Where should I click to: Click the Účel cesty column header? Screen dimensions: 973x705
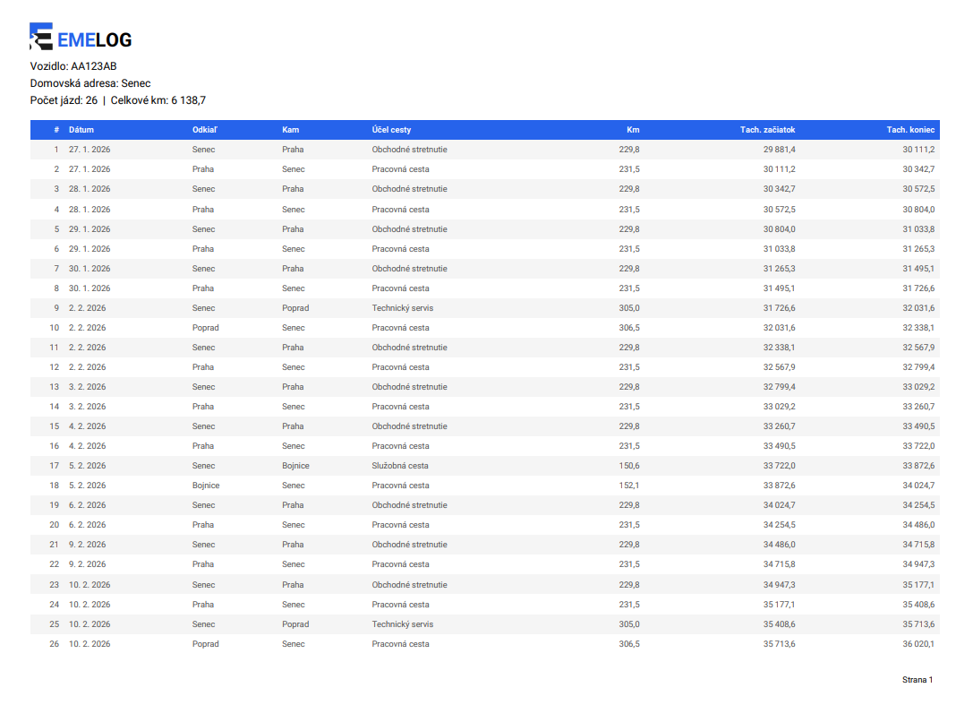[391, 130]
